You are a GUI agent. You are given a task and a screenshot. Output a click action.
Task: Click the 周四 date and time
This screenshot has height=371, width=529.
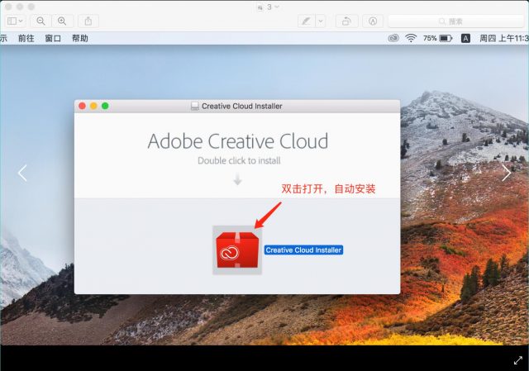coord(504,39)
